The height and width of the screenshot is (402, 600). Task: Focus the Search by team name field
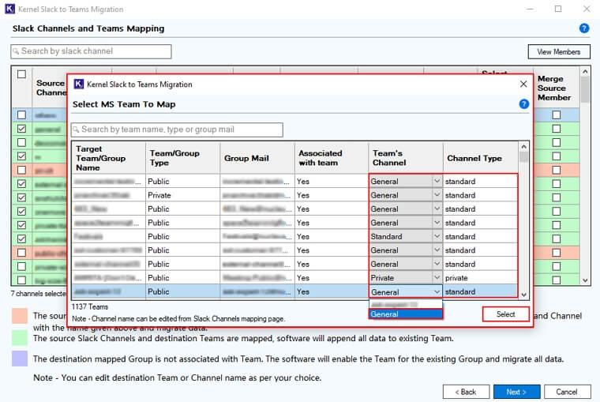click(x=177, y=130)
